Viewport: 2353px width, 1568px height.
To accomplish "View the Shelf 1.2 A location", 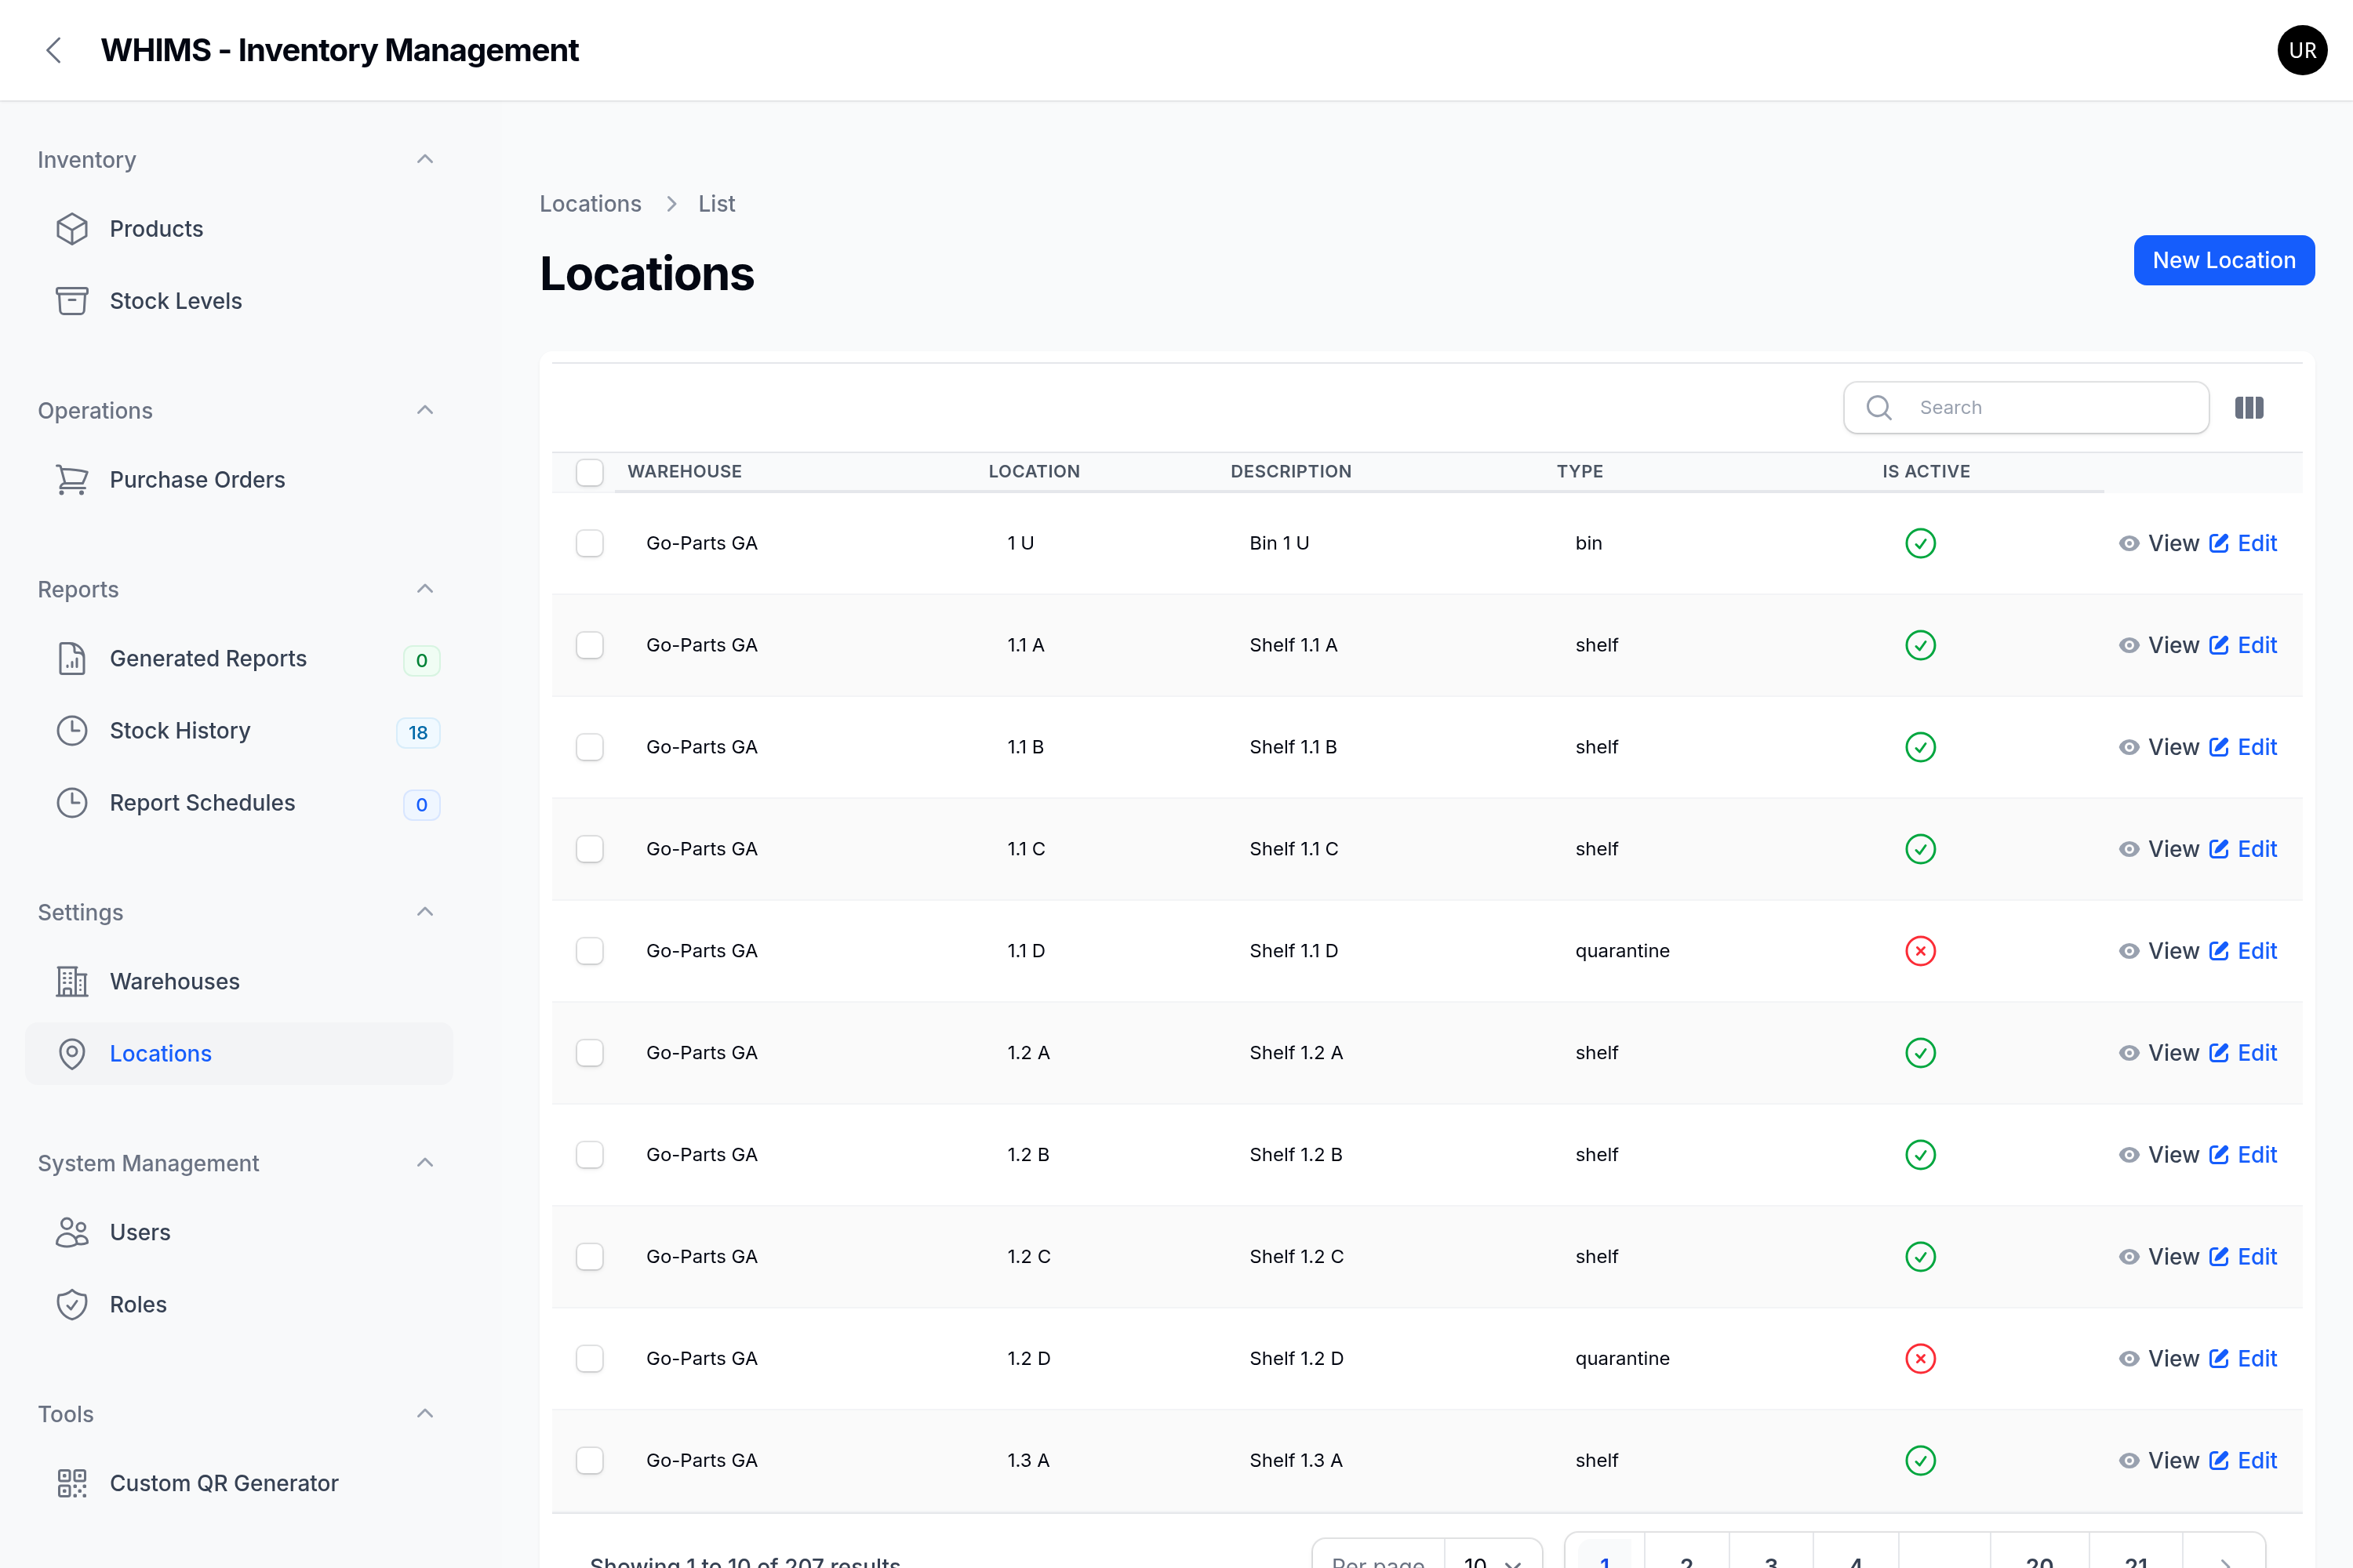I will coord(2159,1053).
